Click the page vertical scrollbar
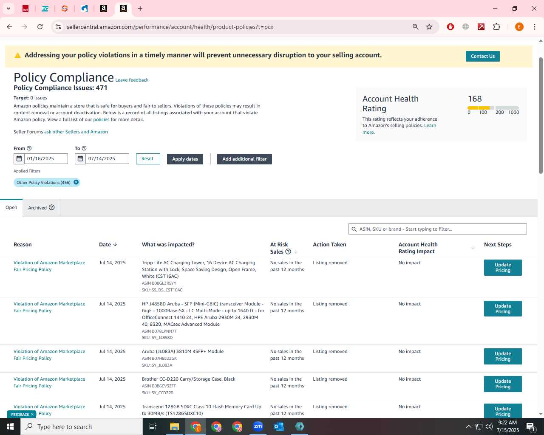Viewport: 544px width, 435px height. 541,115
